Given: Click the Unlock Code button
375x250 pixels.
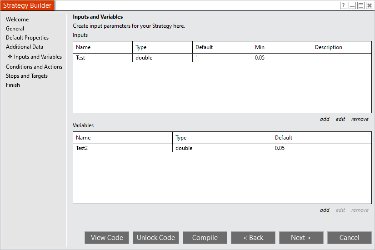Looking at the screenshot, I should (x=156, y=238).
